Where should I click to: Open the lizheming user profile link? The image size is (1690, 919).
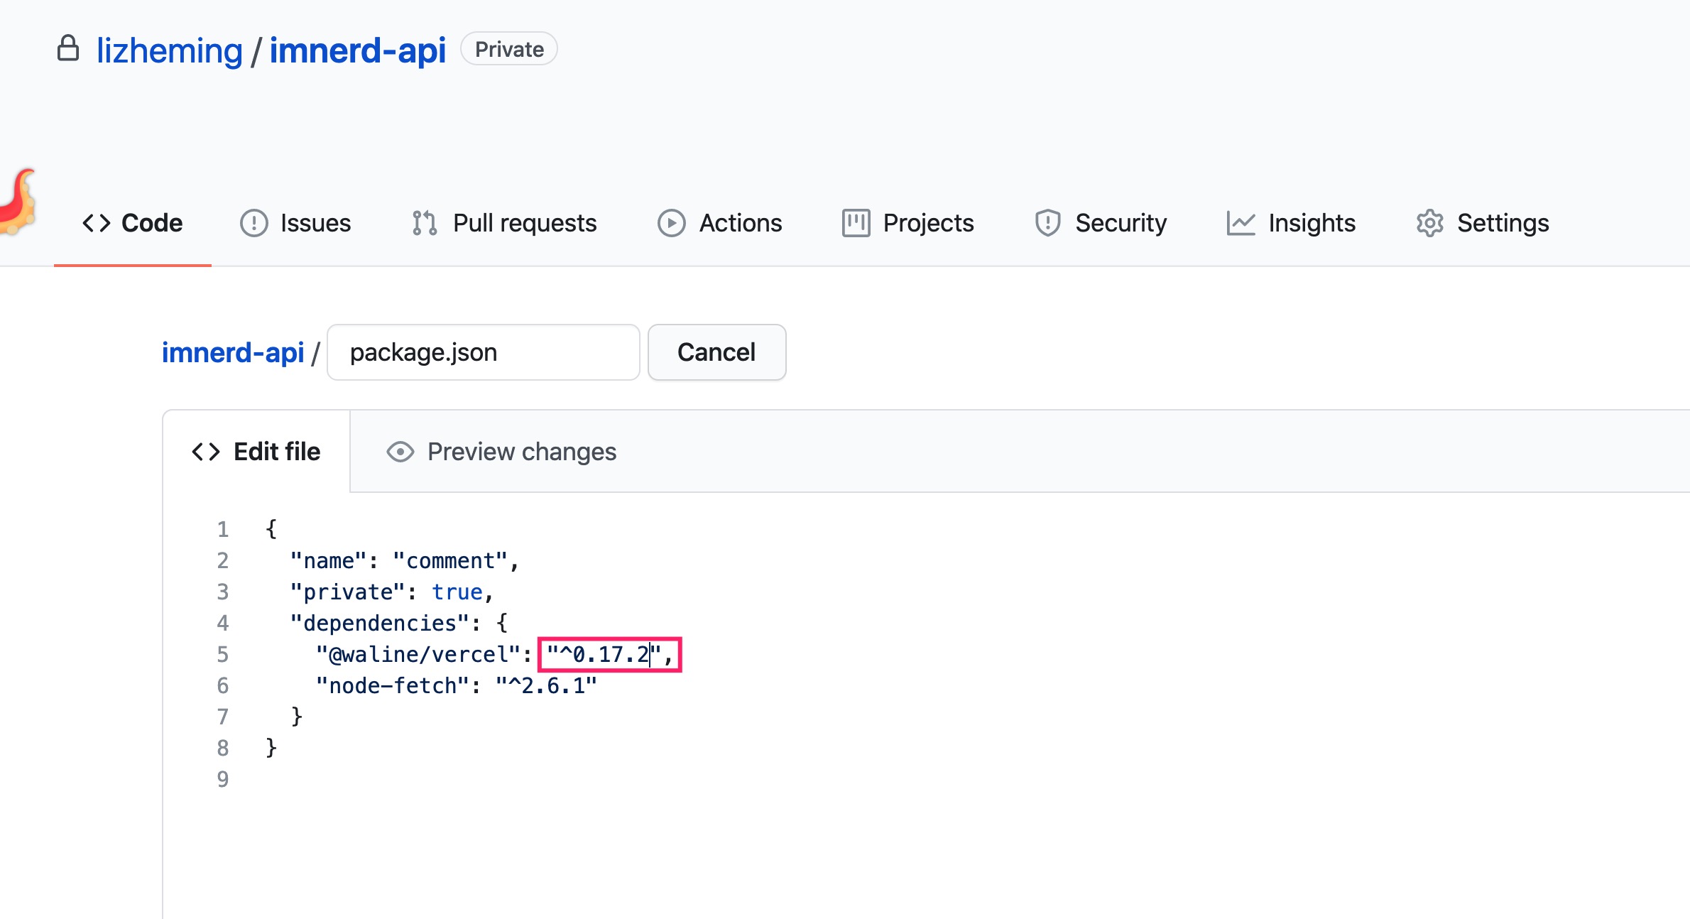(x=169, y=50)
